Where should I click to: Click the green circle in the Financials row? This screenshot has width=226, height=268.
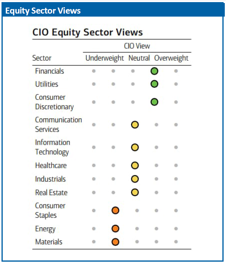point(154,71)
